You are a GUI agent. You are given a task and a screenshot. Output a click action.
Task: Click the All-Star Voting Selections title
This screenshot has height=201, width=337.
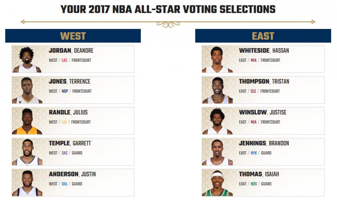[168, 9]
